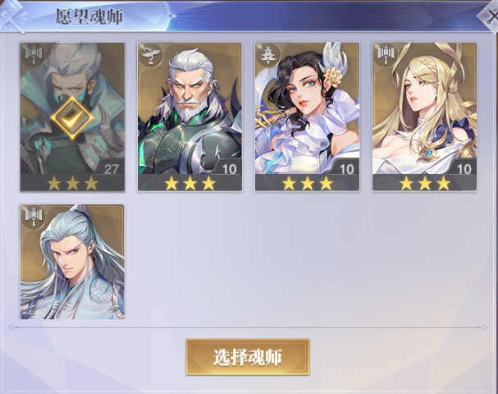Click the class icon on silver-haired man card
The height and width of the screenshot is (394, 498).
34,216
